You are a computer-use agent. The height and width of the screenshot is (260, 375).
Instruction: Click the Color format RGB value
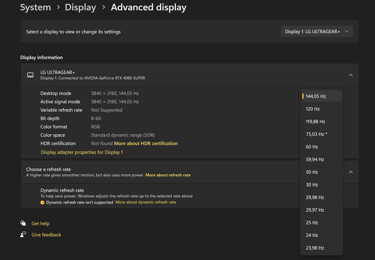[95, 127]
